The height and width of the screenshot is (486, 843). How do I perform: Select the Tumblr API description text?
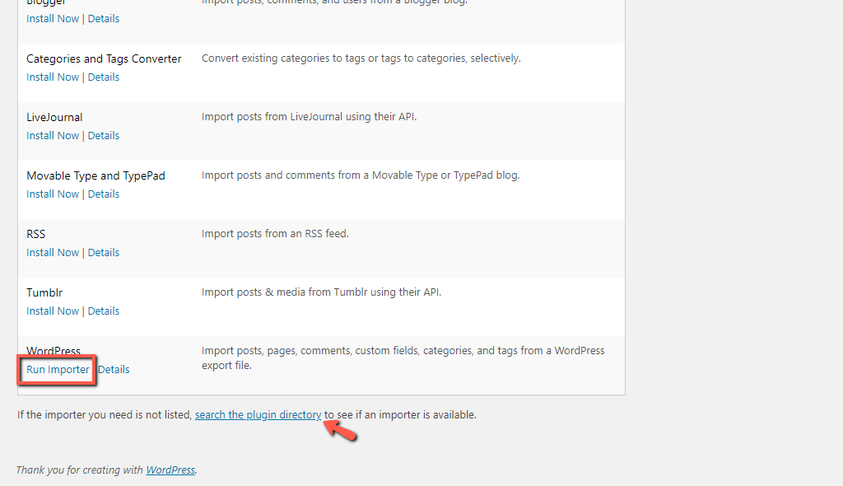click(322, 292)
